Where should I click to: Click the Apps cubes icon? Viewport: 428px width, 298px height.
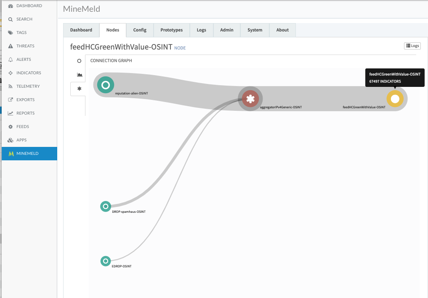[x=11, y=140]
